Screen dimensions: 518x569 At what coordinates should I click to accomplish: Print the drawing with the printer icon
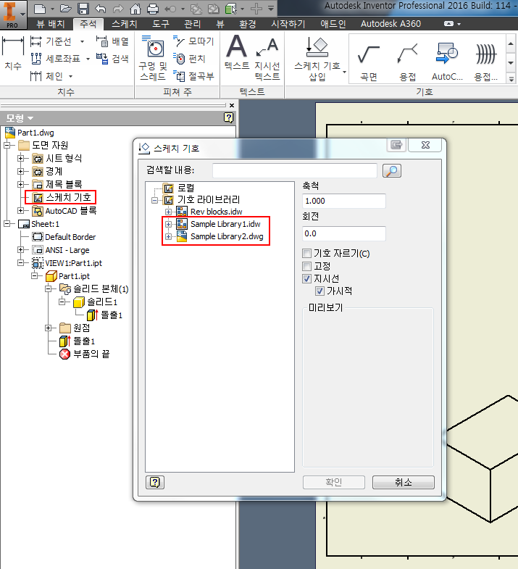153,9
